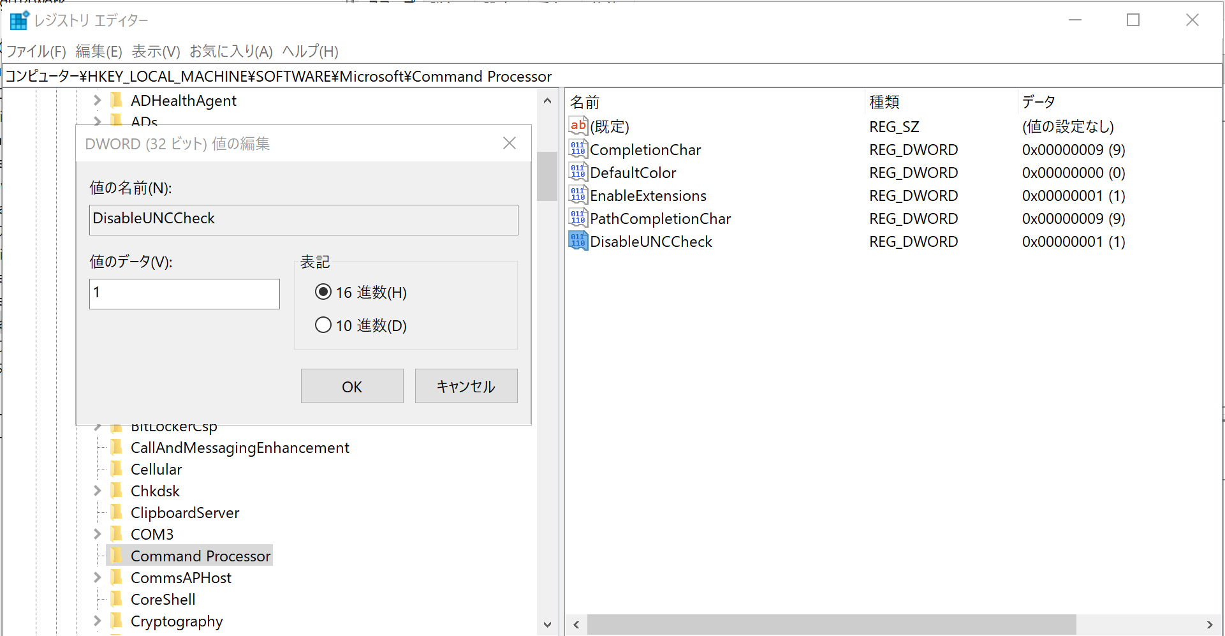Image resolution: width=1225 pixels, height=636 pixels.
Task: Select the ClipboardServer tree item
Action: click(185, 513)
